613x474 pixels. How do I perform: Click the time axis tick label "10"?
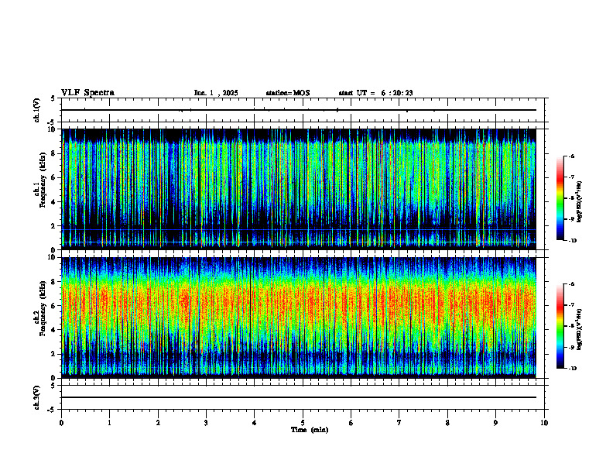544,423
